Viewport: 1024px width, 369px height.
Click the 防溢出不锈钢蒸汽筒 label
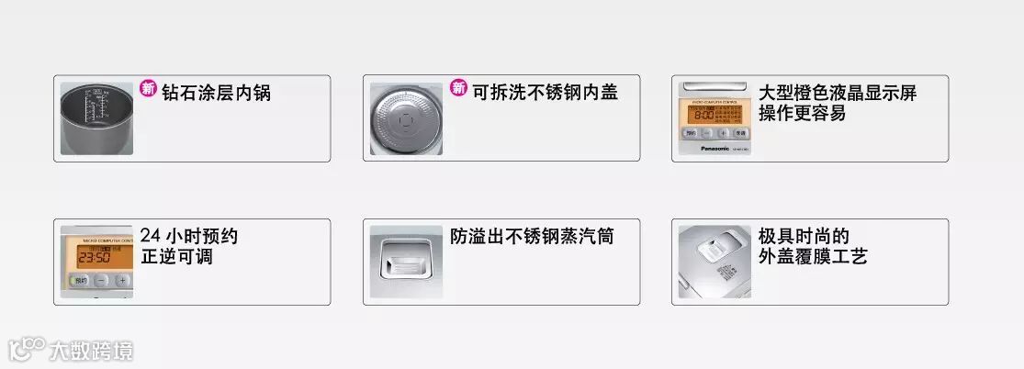pyautogui.click(x=533, y=236)
